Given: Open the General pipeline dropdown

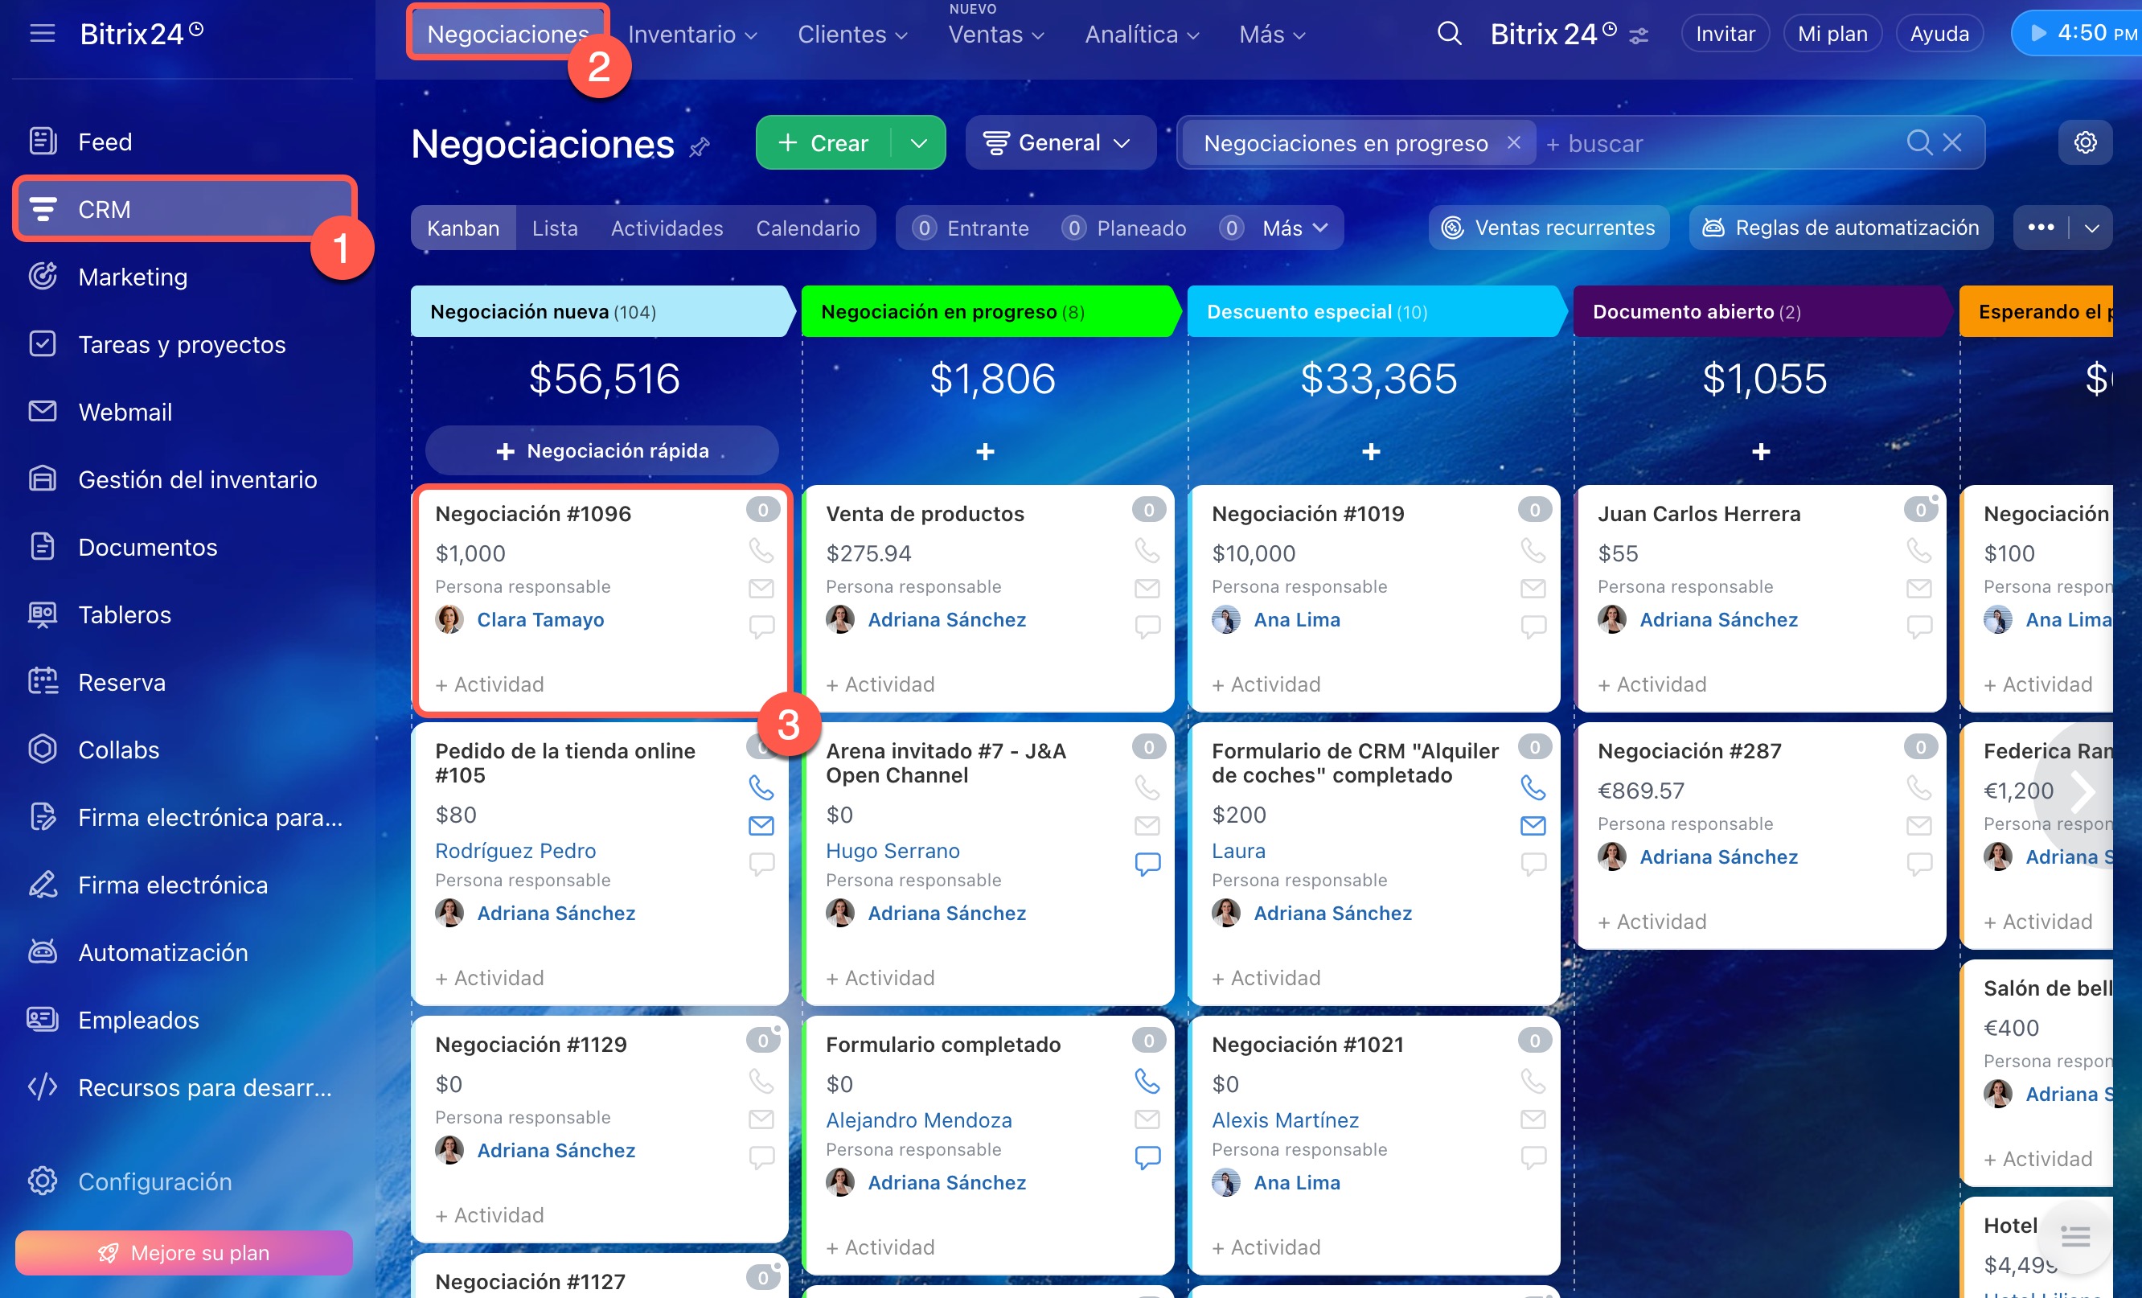Looking at the screenshot, I should click(1059, 142).
